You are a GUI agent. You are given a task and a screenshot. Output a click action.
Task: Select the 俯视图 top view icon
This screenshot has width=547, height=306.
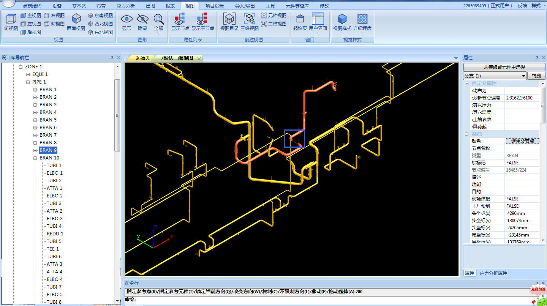pyautogui.click(x=11, y=19)
